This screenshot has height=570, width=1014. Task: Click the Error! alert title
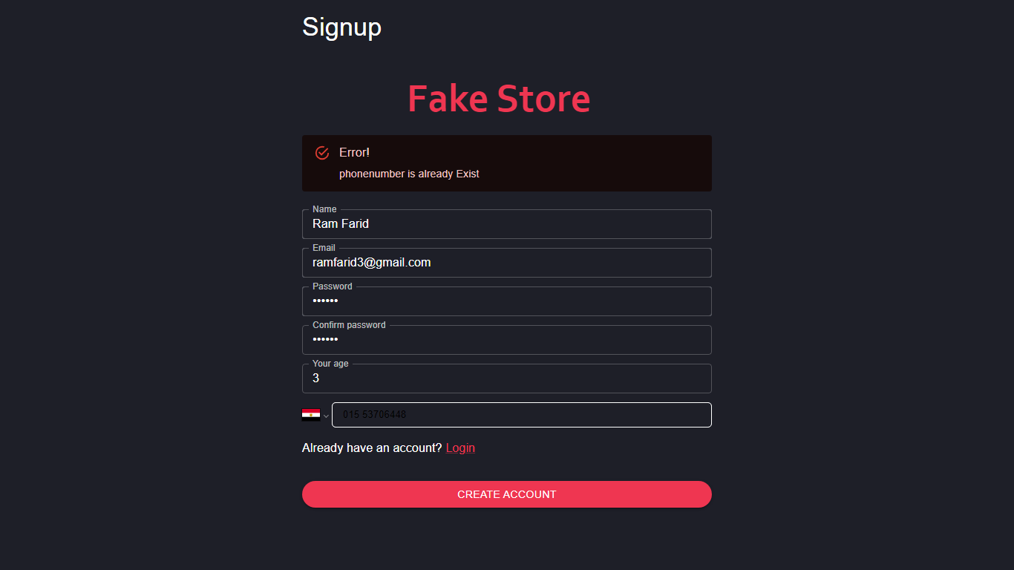(354, 153)
